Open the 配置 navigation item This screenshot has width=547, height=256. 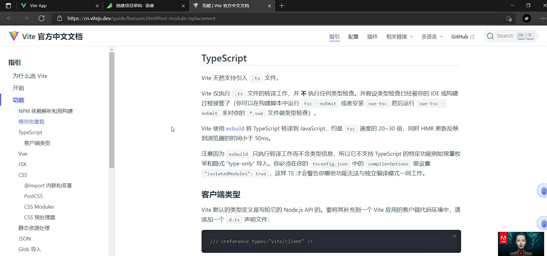pos(353,37)
